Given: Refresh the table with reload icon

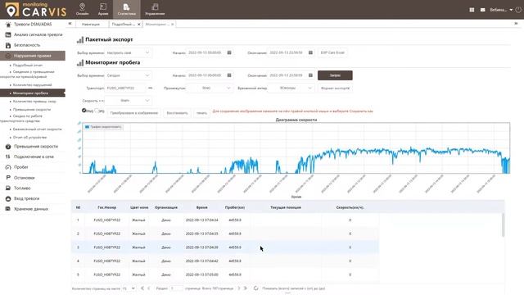Looking at the screenshot, I should [x=255, y=288].
